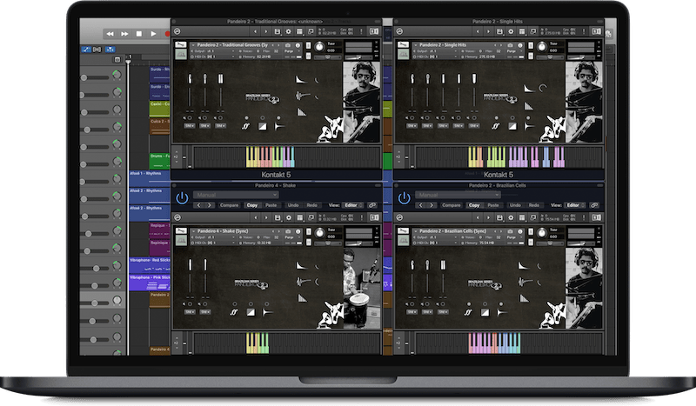Click save icon in Single Hits Kontakt header
Viewport: 696px width, 406px height.
(499, 31)
